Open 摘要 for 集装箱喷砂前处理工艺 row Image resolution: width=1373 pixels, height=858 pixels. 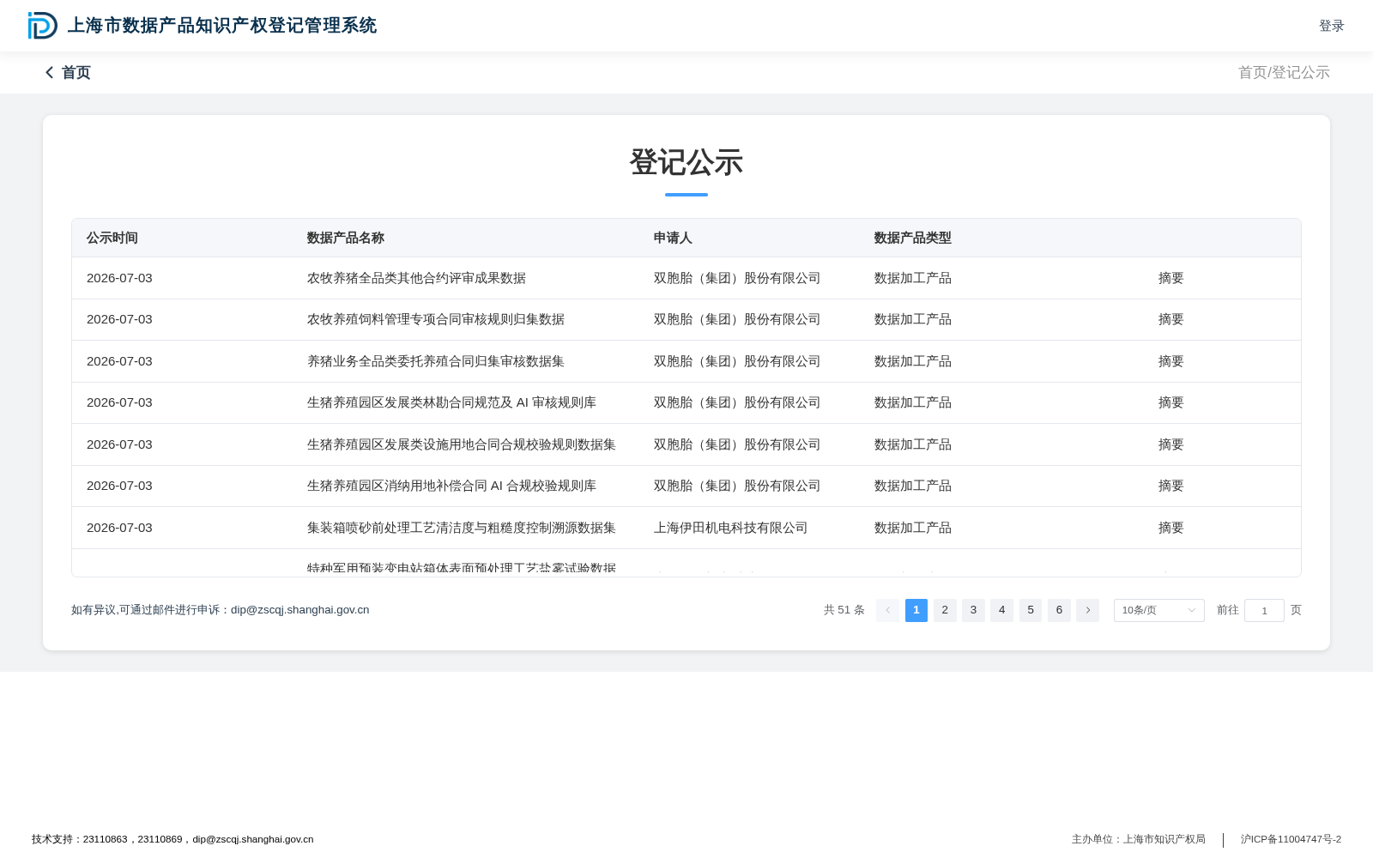[x=1170, y=528]
